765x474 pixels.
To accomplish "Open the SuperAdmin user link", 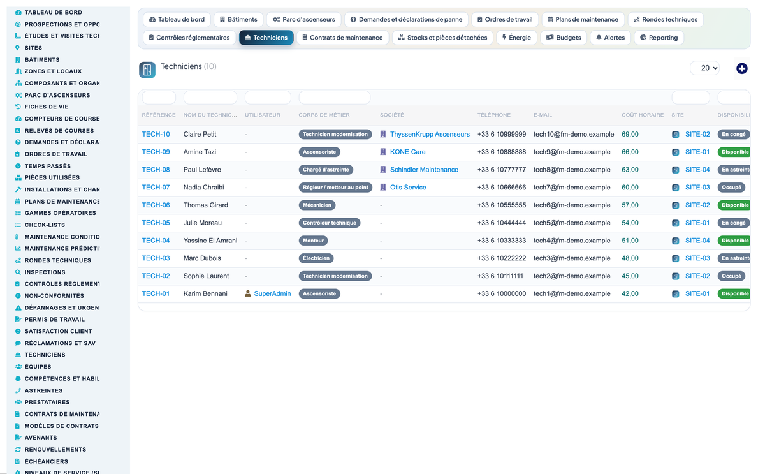I will [x=272, y=294].
